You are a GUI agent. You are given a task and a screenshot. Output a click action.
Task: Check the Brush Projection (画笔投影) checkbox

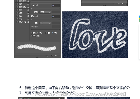point(32,35)
